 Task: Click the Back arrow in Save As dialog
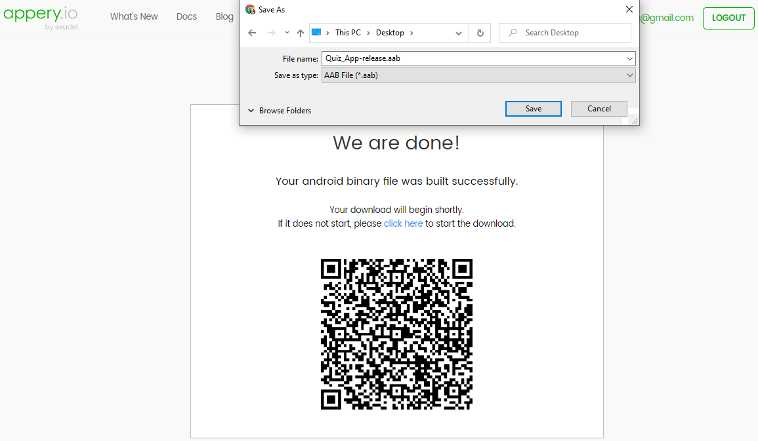[x=252, y=33]
